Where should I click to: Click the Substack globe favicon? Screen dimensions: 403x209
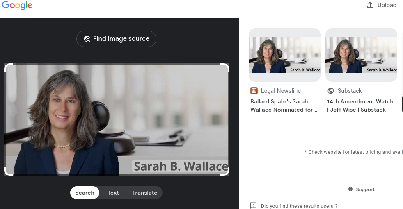[x=331, y=91]
